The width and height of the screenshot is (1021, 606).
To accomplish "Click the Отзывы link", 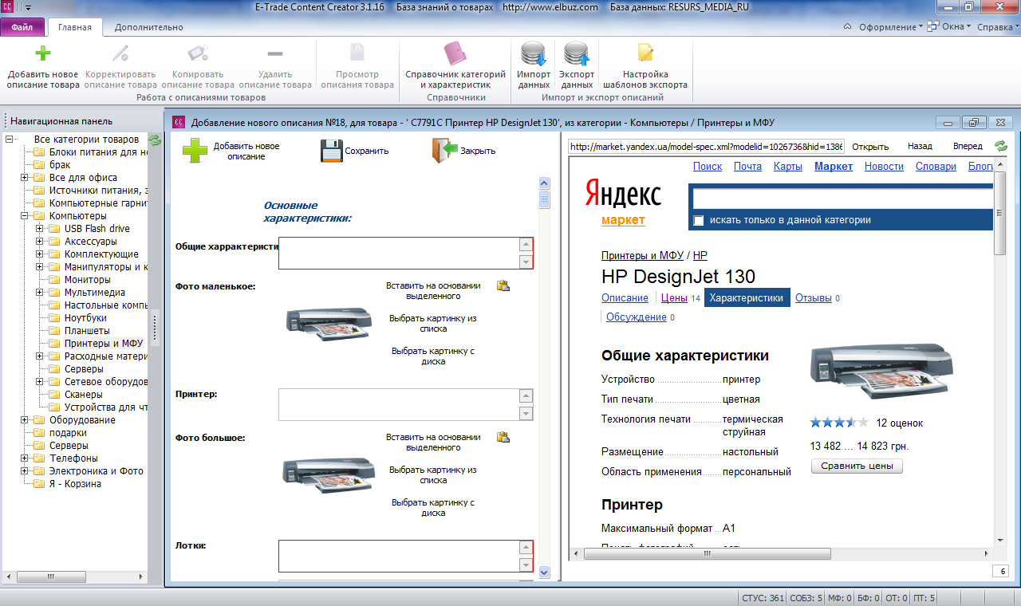I will coord(814,298).
